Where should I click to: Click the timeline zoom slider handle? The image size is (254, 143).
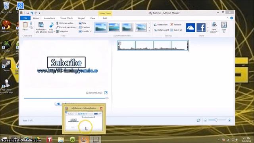(x=216, y=120)
